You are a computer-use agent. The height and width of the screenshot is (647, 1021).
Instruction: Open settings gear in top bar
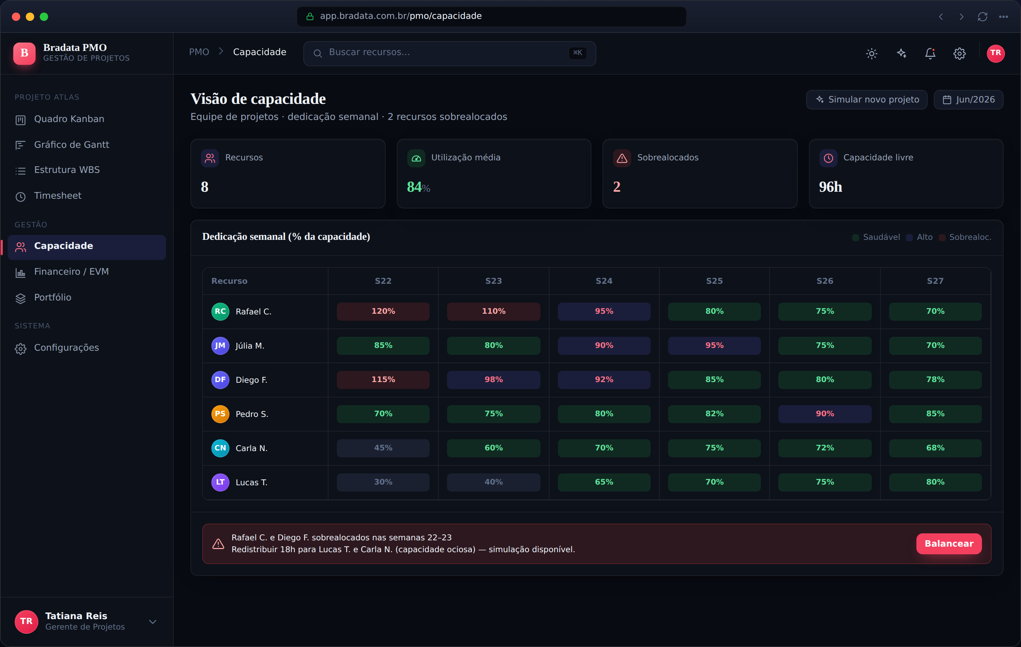click(960, 53)
